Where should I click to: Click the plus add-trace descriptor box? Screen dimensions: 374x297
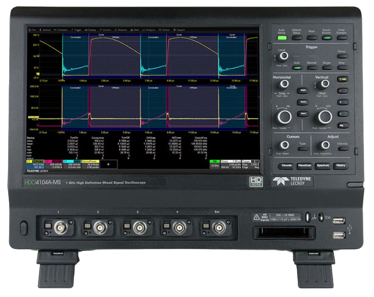[x=108, y=164]
